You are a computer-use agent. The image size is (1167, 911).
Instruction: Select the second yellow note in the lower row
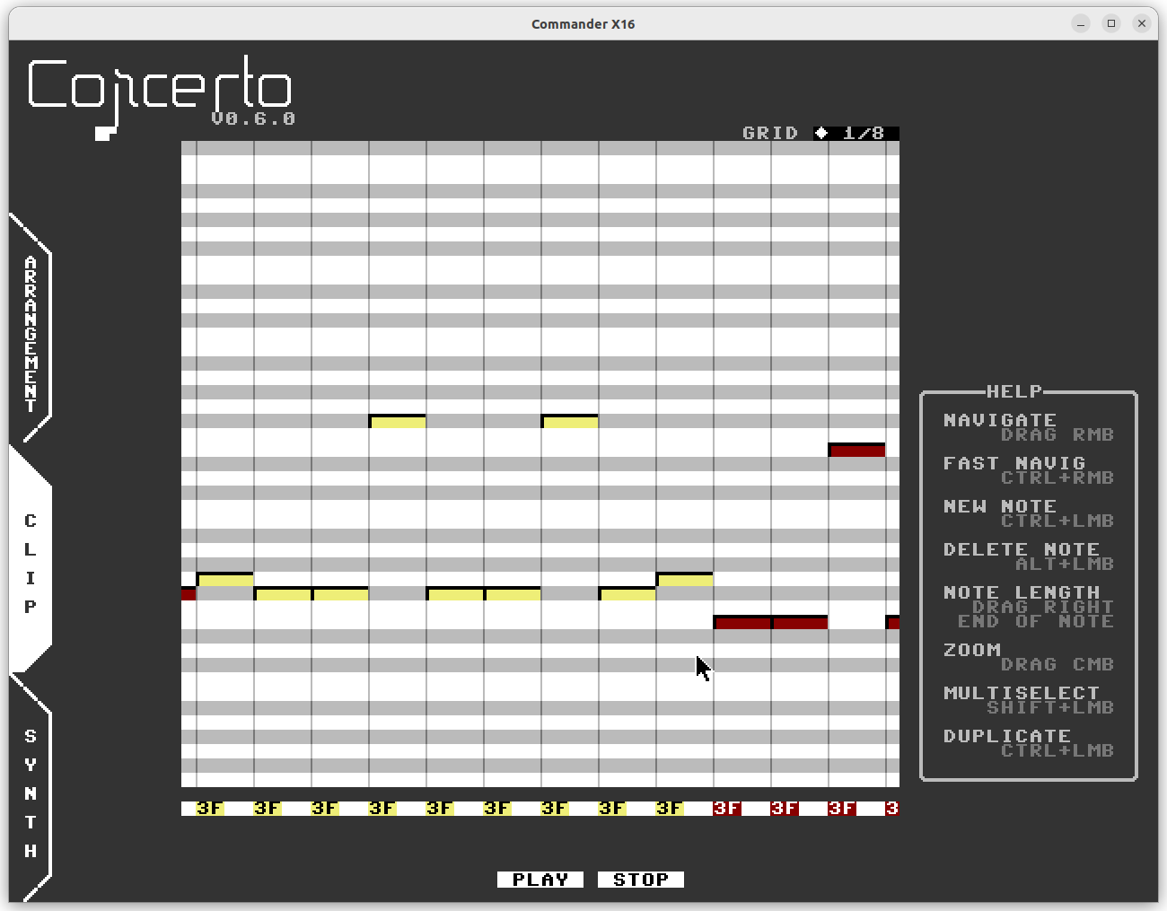coord(339,593)
